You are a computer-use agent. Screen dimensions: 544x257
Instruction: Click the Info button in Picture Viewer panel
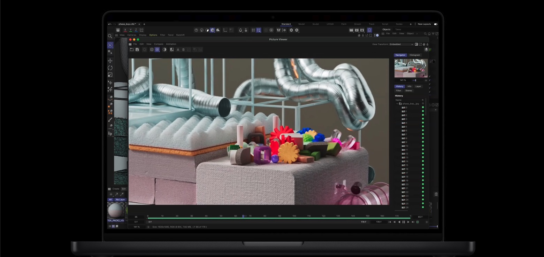point(409,86)
